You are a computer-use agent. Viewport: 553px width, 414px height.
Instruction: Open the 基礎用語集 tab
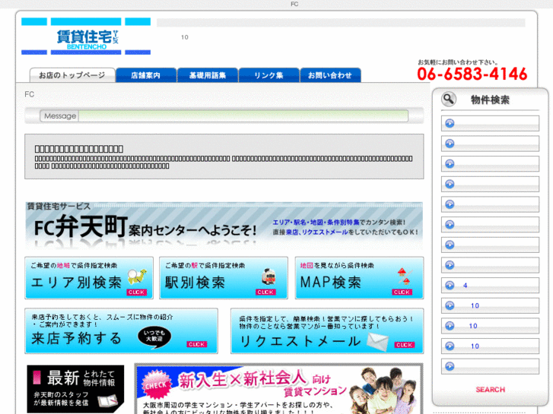click(x=208, y=75)
